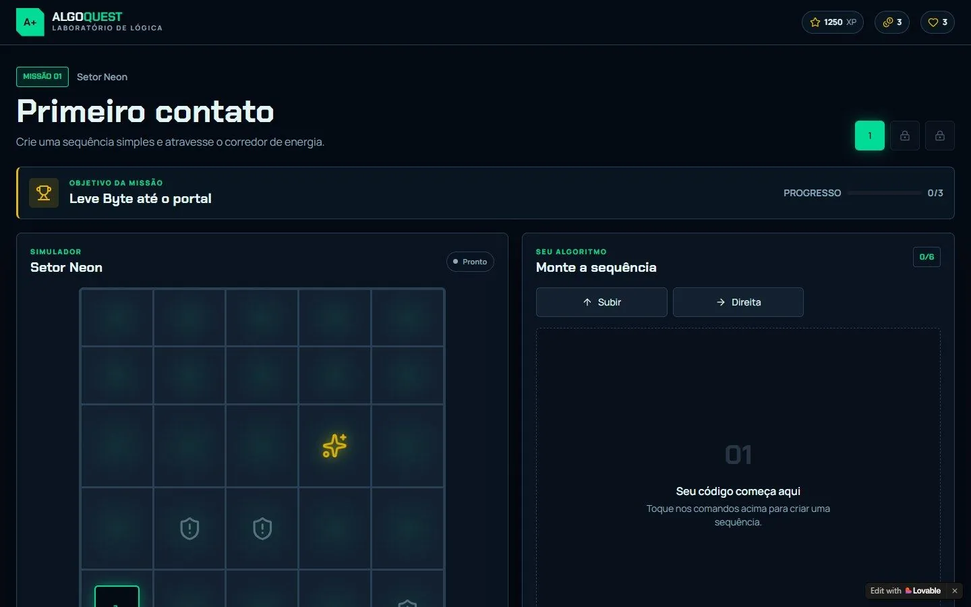
Task: Click the Pronto status indicator
Action: 470,262
